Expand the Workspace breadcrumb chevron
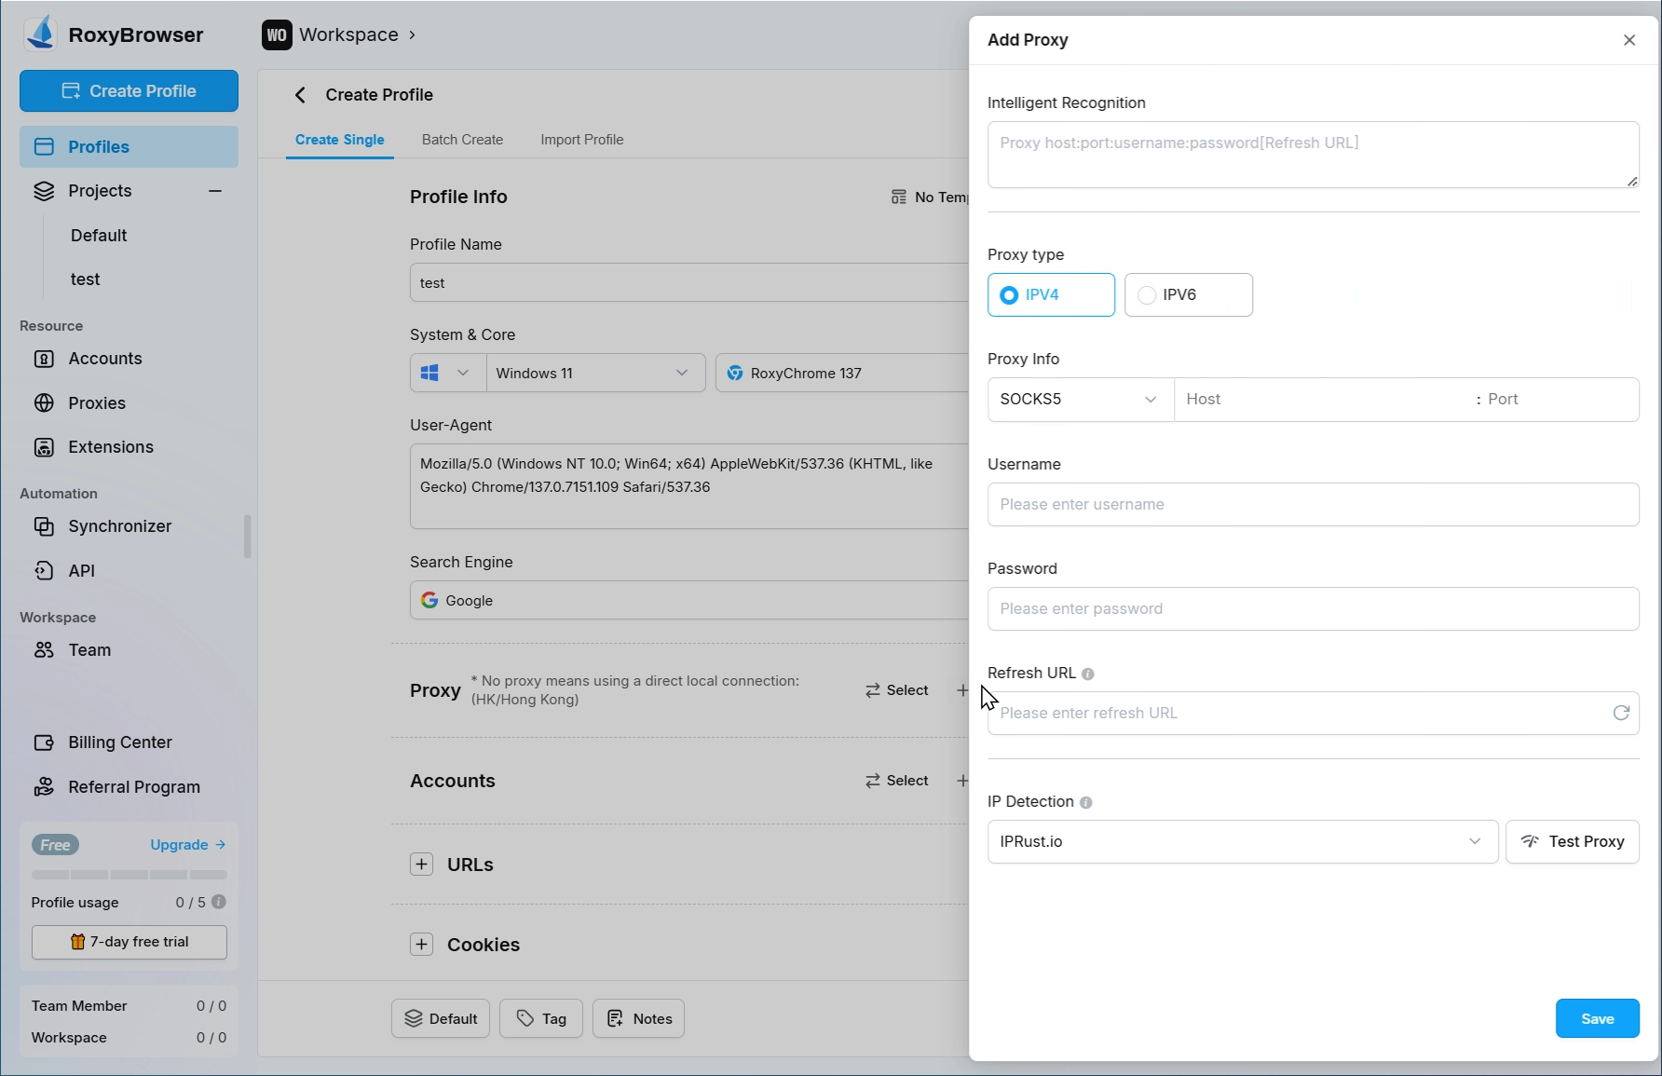The height and width of the screenshot is (1076, 1662). click(412, 34)
